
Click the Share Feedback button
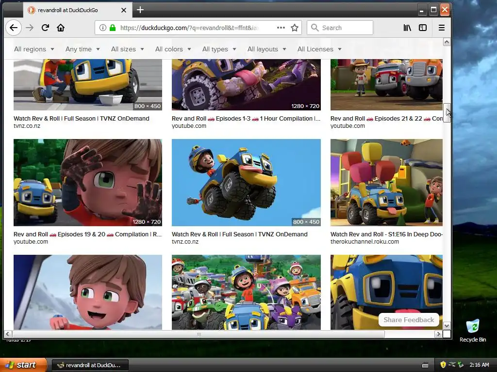point(409,320)
